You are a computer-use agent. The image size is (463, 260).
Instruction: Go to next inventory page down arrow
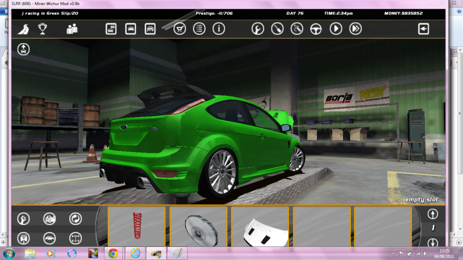[x=433, y=242]
